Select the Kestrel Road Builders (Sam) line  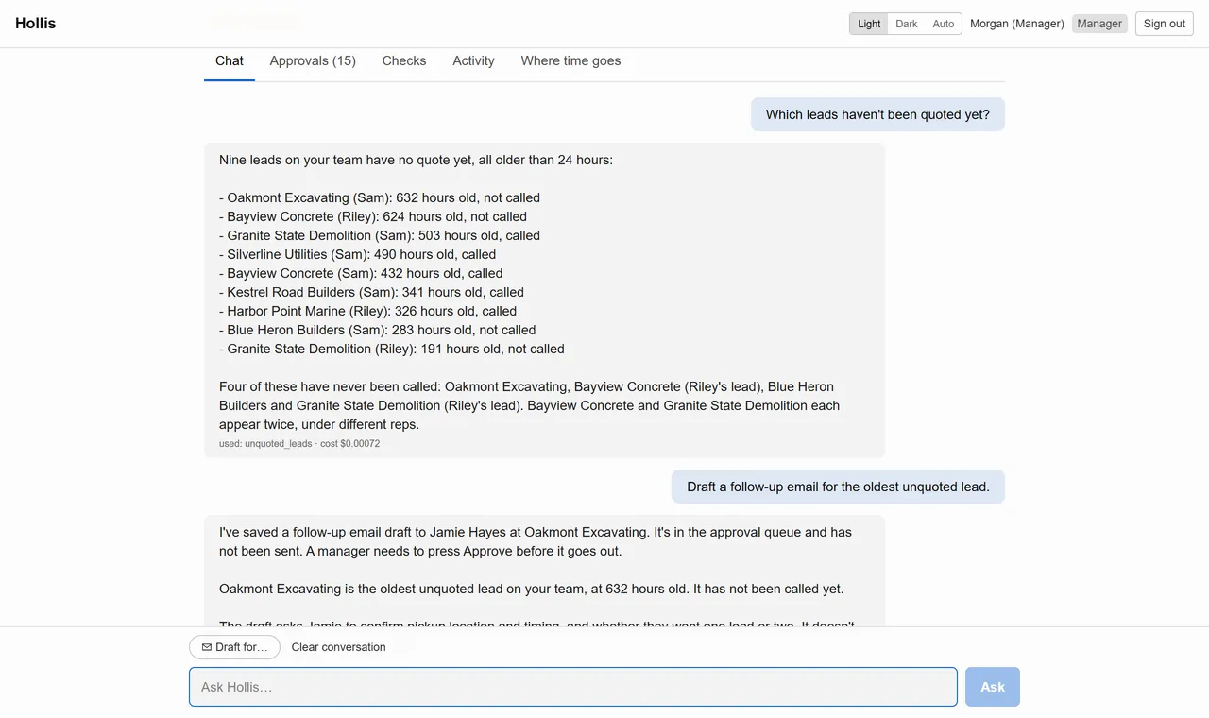(x=372, y=292)
